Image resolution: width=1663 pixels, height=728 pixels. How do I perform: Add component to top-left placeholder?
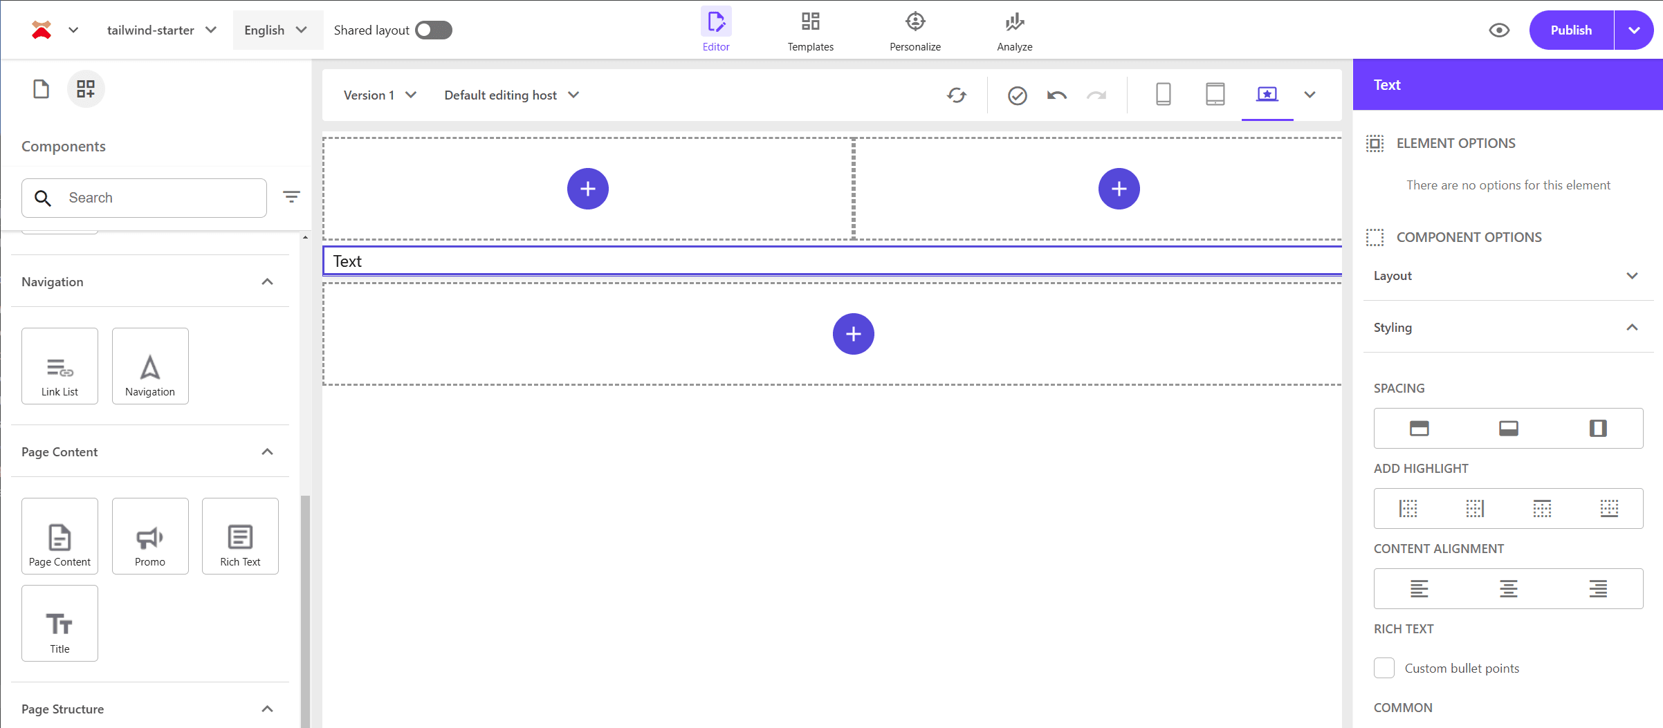pos(587,189)
